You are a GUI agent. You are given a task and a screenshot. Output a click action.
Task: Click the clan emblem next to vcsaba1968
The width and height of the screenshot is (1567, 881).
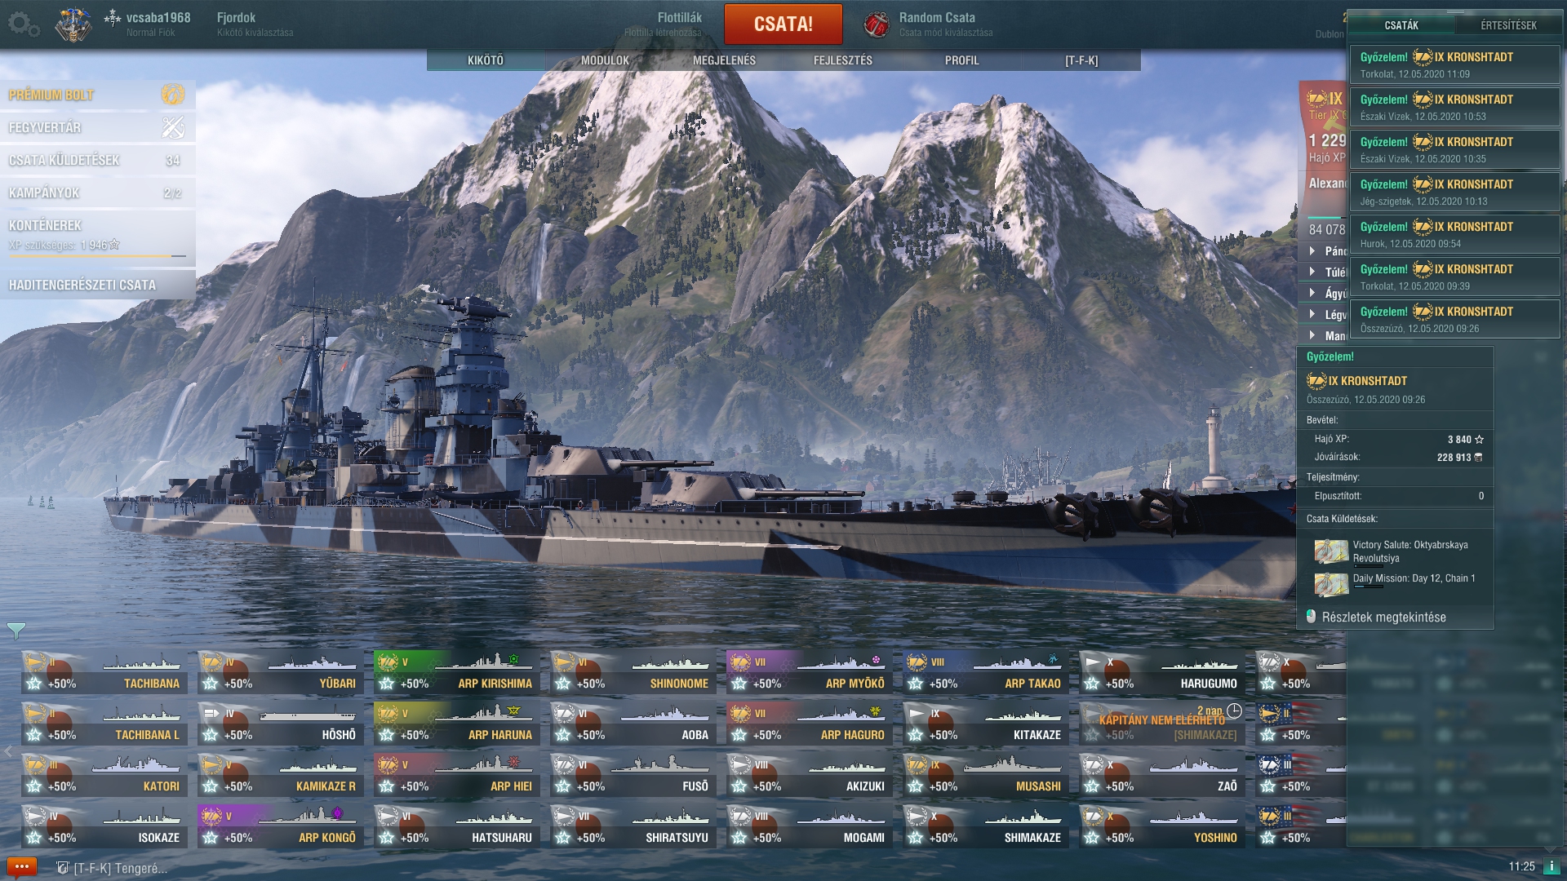[73, 24]
